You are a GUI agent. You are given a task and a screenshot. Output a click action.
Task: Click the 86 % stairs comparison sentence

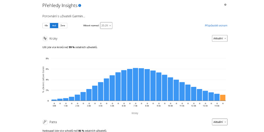point(75,131)
